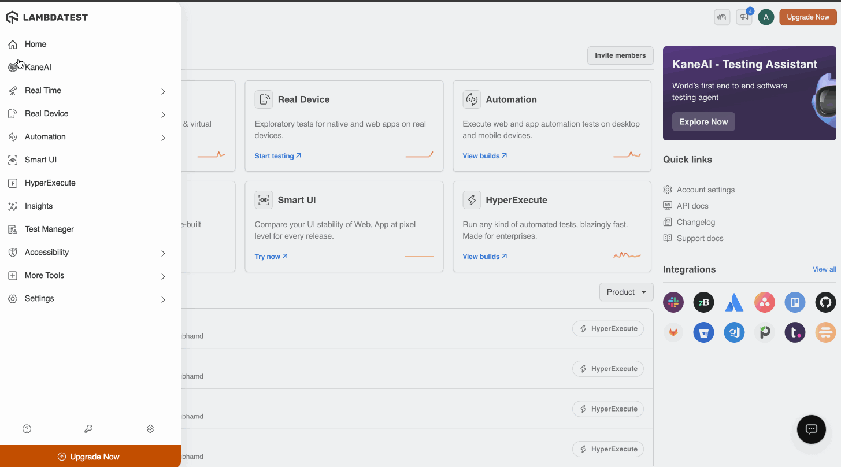
Task: Click the Slack integration icon
Action: (673, 302)
